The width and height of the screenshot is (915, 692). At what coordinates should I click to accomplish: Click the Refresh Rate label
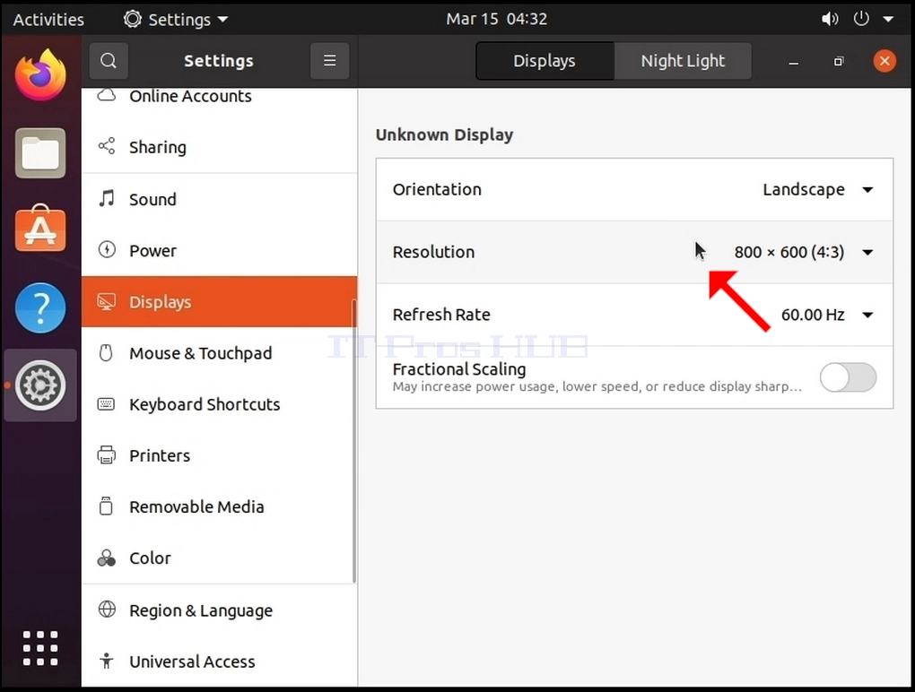[441, 315]
